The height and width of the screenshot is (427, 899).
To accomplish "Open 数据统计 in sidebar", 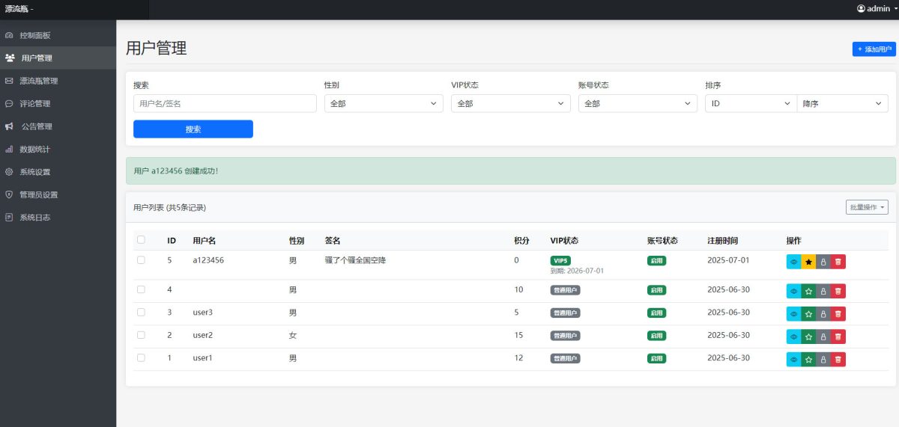I will pos(58,150).
